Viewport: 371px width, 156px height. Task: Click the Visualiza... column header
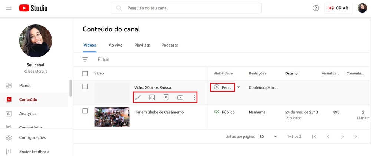[x=330, y=73]
